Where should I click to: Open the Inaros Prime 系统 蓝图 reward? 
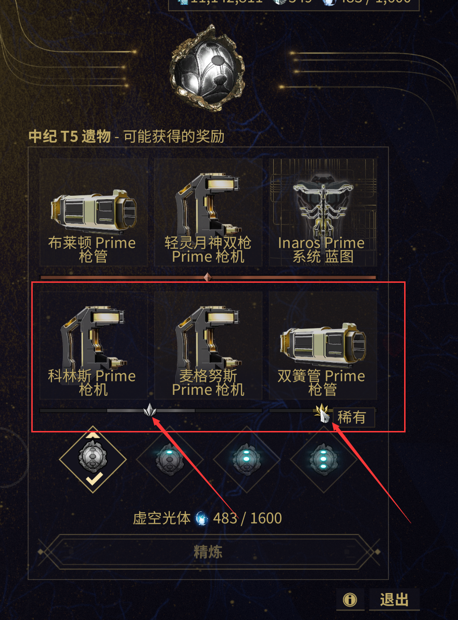pos(322,213)
